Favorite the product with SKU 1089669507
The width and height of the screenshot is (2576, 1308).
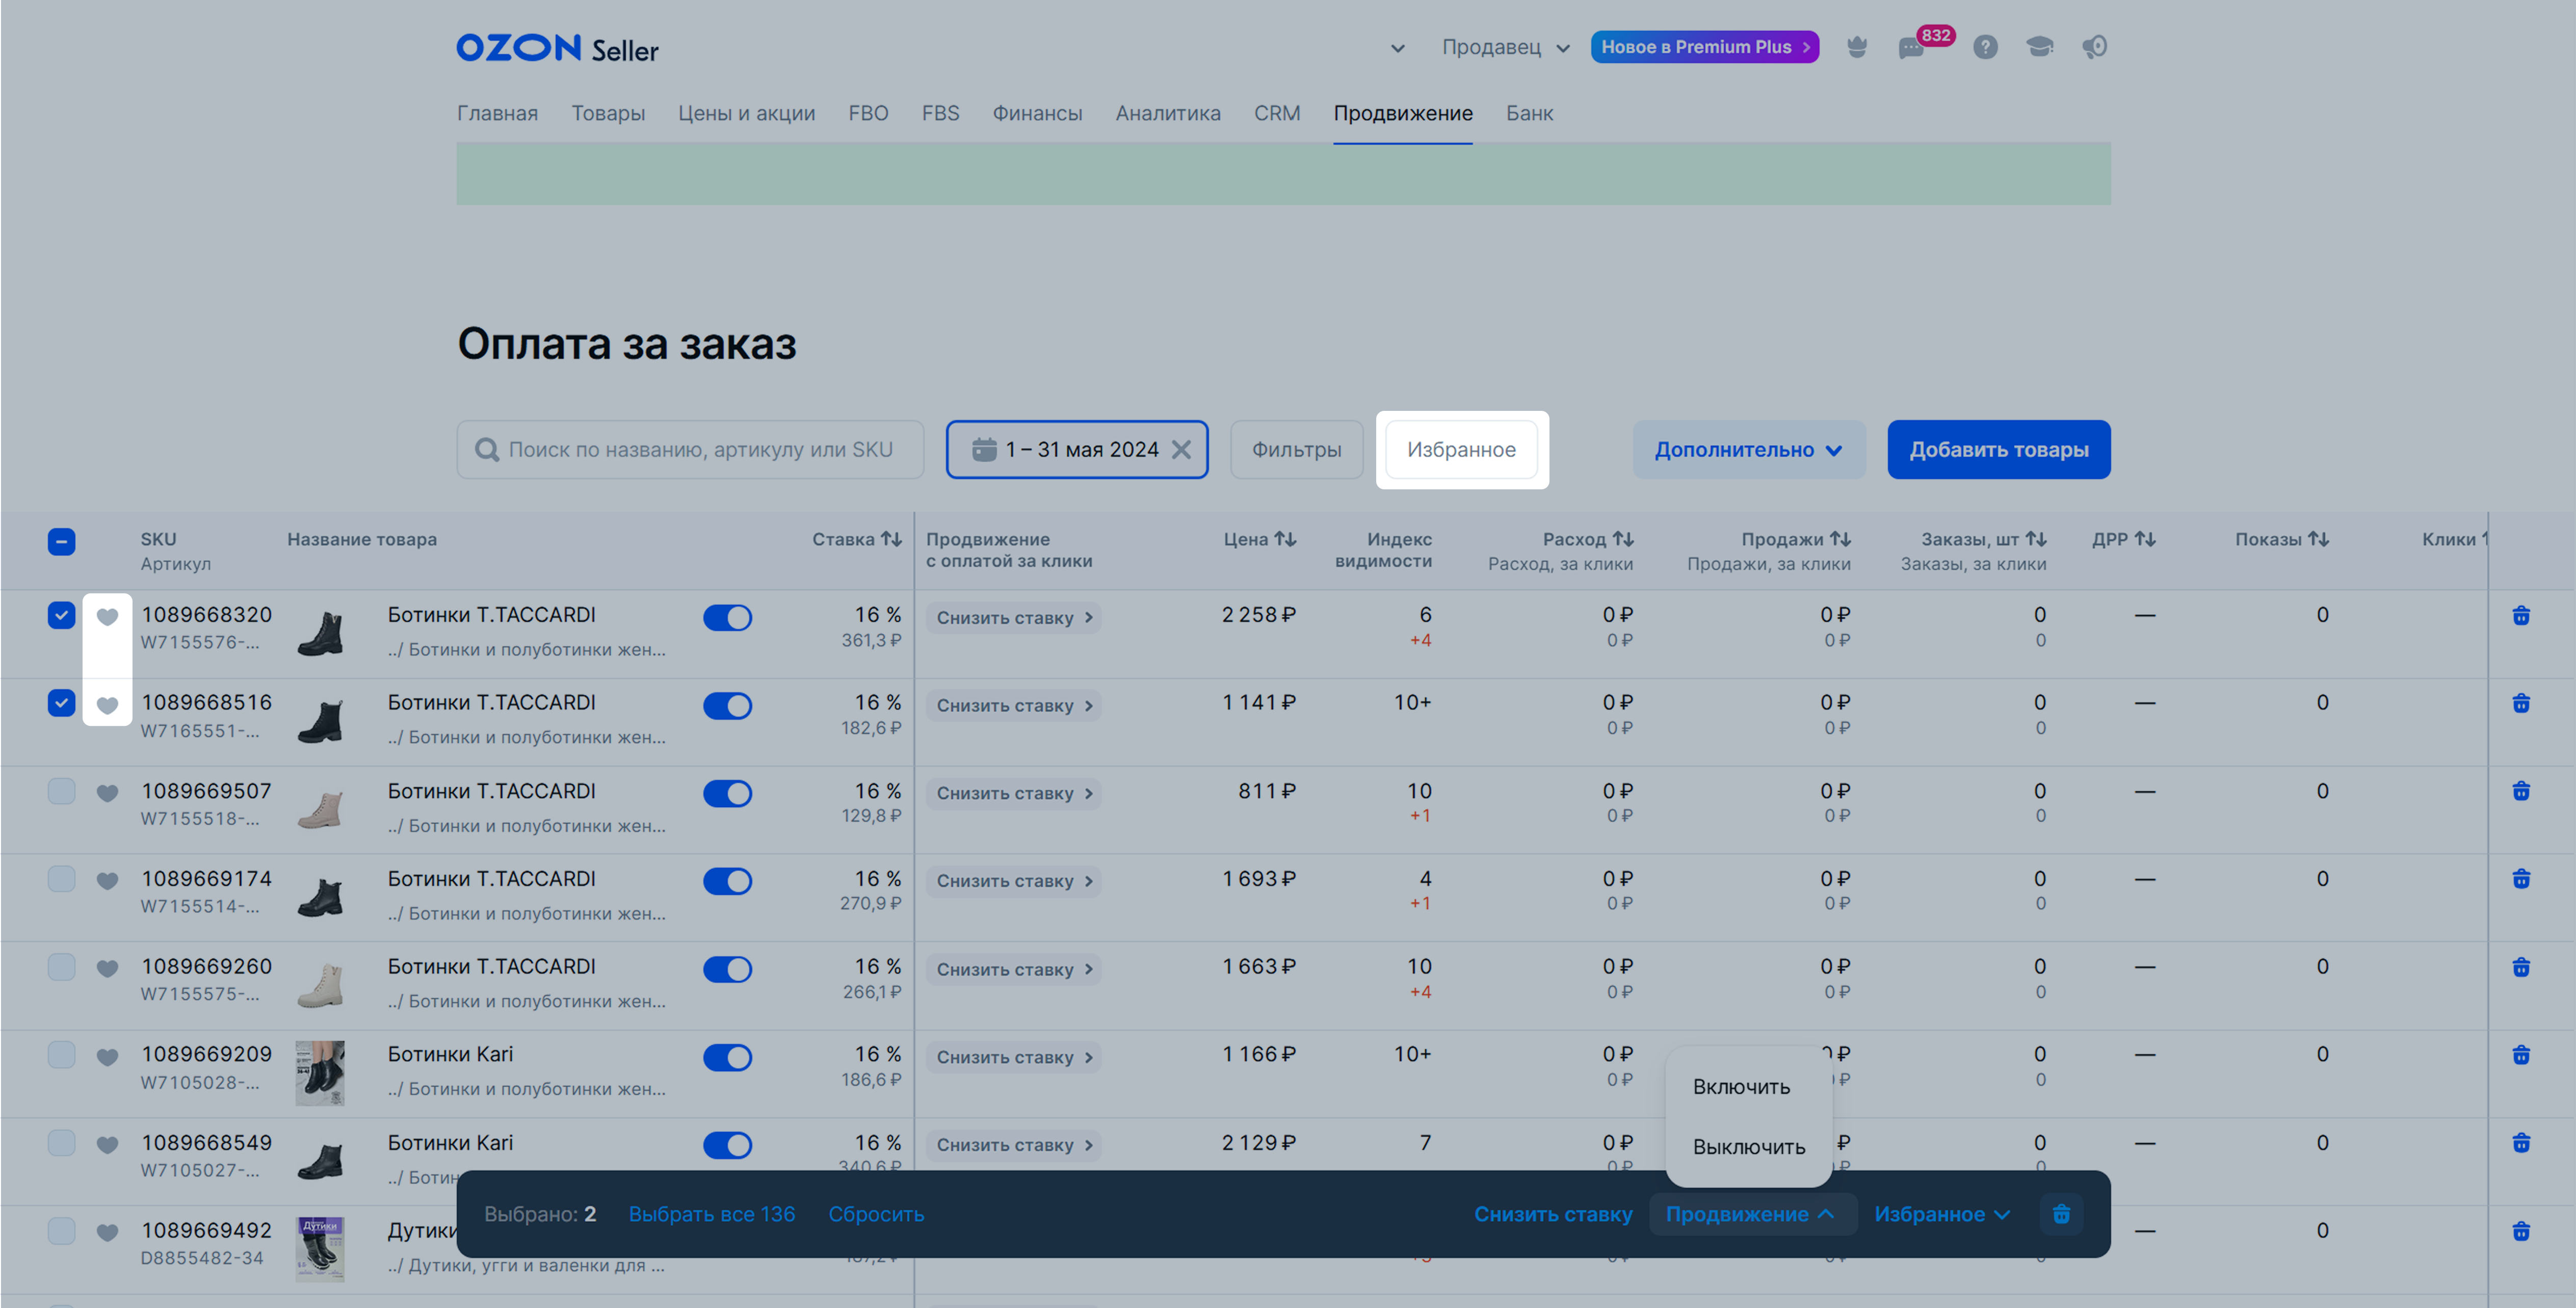coord(107,793)
